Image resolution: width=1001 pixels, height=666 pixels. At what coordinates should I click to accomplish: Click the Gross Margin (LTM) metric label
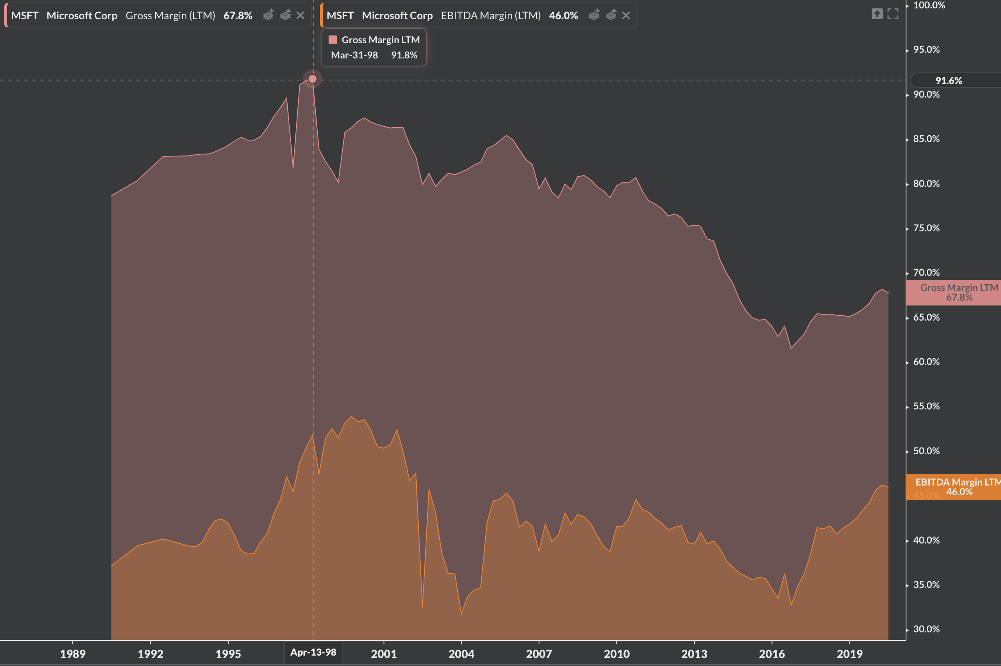(170, 16)
